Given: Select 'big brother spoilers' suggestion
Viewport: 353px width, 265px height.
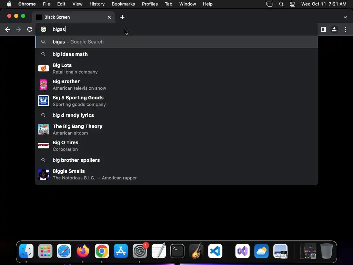Looking at the screenshot, I should coord(176,160).
